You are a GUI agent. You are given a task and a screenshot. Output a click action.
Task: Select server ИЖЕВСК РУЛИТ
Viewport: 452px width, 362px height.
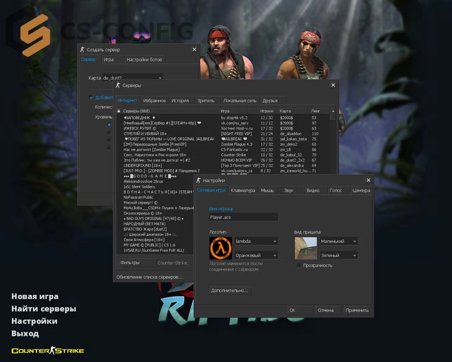point(223,128)
